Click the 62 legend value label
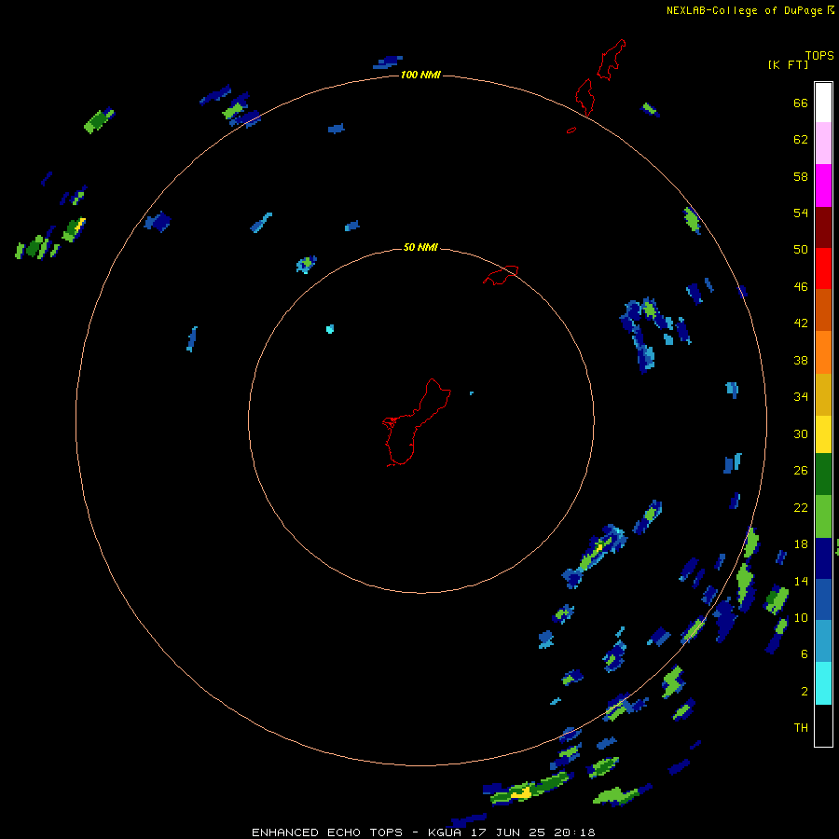Viewport: 839px width, 839px height. coord(801,140)
